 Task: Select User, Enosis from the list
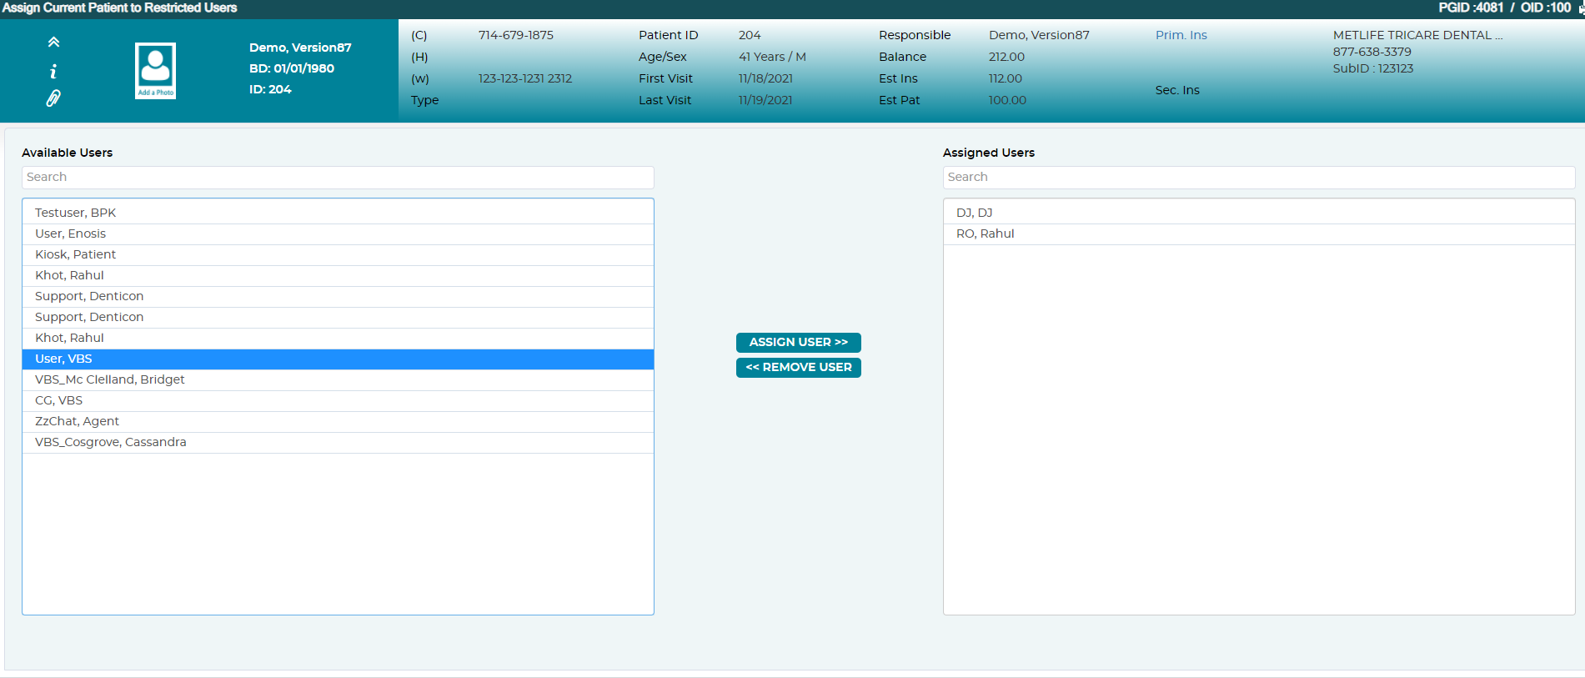(x=338, y=234)
